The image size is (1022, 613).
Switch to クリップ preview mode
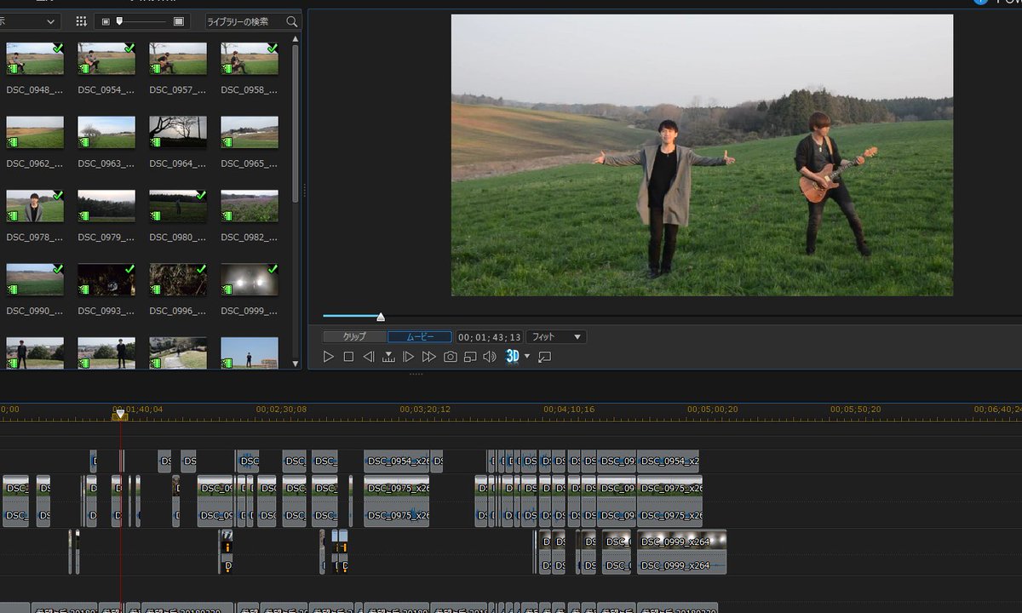click(x=354, y=337)
